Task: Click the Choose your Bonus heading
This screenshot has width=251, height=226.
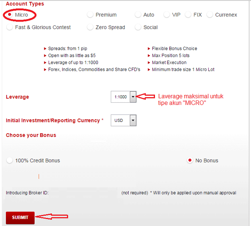Action: coord(31,135)
